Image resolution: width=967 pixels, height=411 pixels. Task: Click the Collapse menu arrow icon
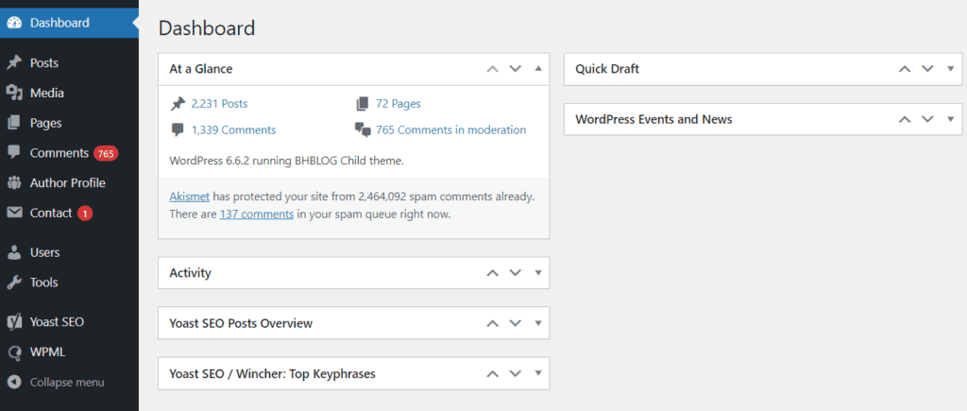[x=14, y=383]
